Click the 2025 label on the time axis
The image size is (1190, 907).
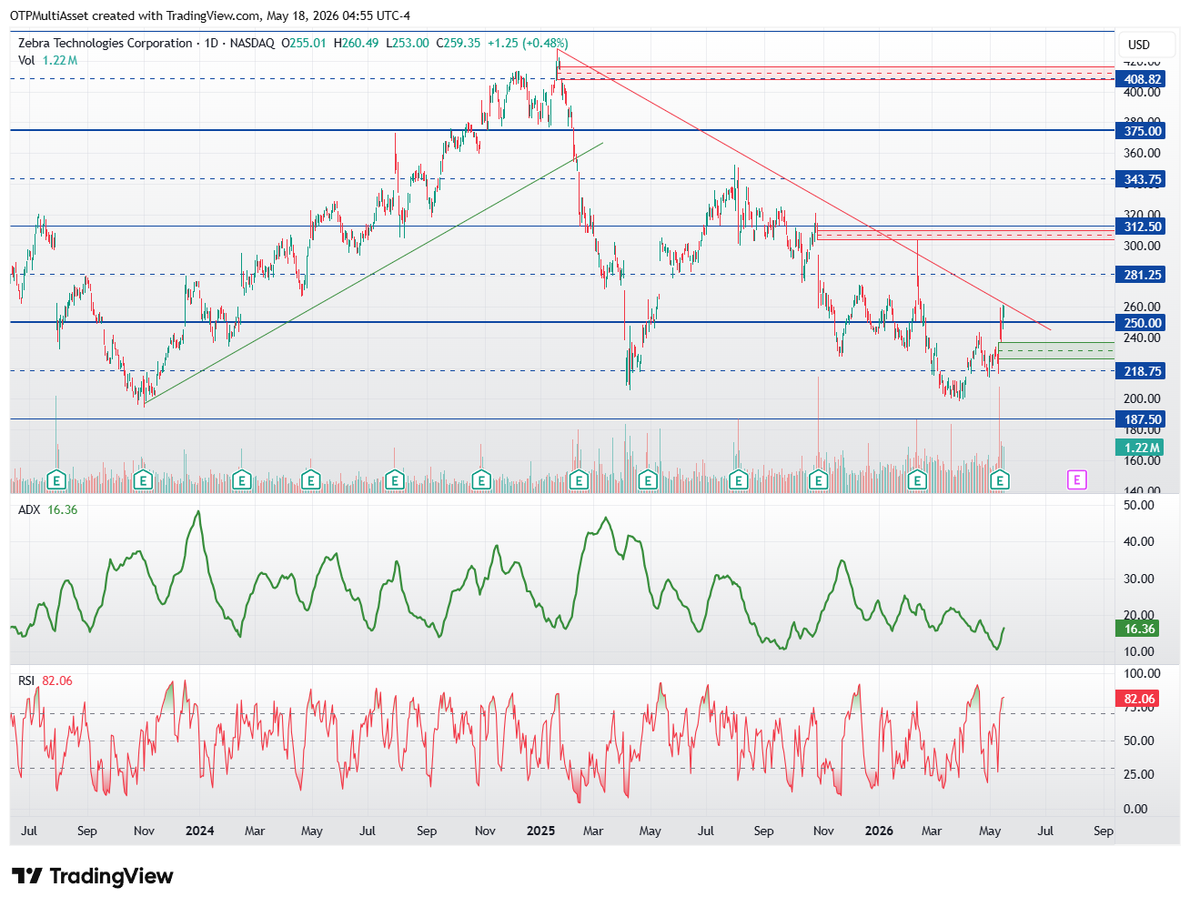(540, 831)
